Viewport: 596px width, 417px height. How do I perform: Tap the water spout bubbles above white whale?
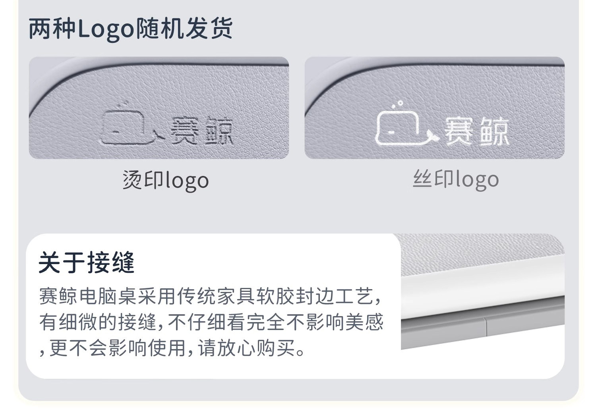click(397, 104)
